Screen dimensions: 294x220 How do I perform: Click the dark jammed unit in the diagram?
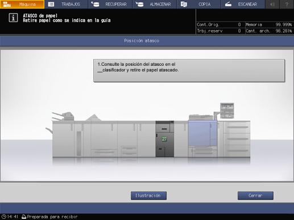tap(165, 139)
